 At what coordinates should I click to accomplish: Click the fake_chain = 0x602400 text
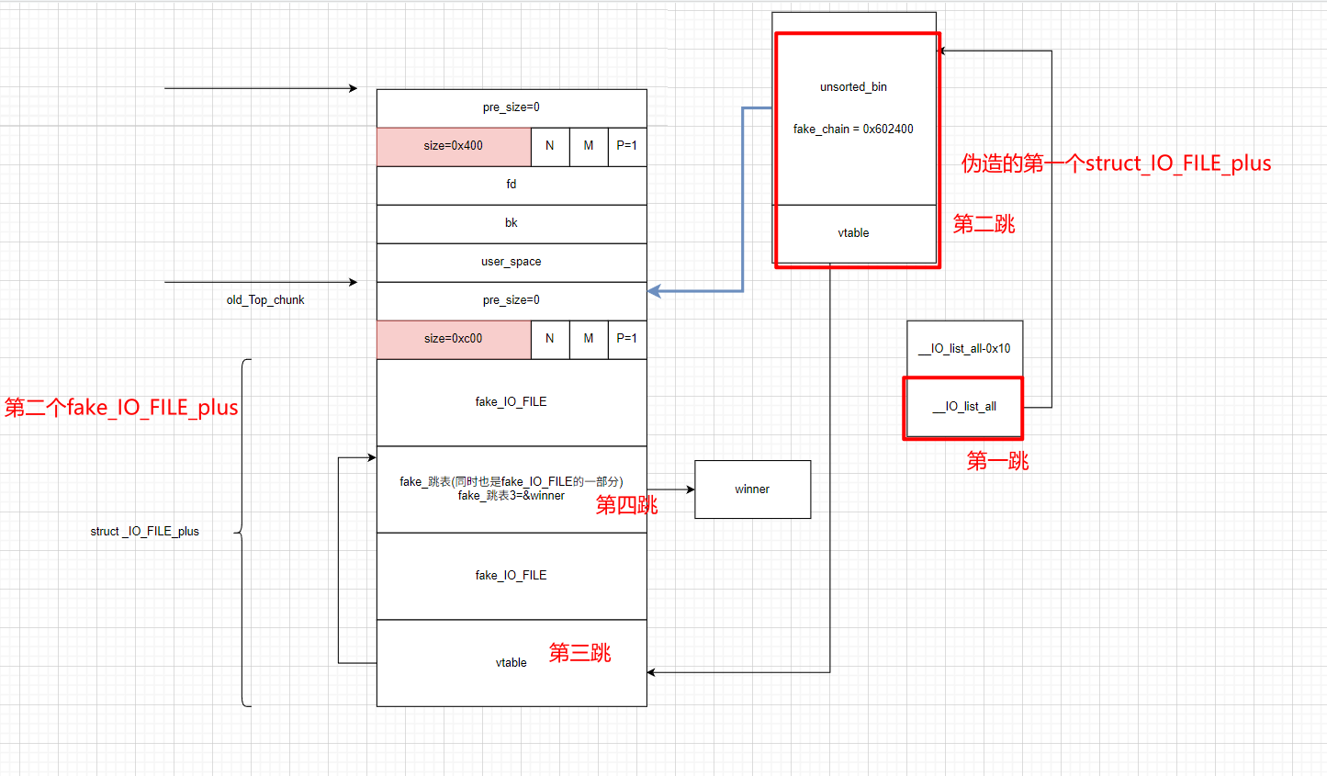click(x=853, y=129)
